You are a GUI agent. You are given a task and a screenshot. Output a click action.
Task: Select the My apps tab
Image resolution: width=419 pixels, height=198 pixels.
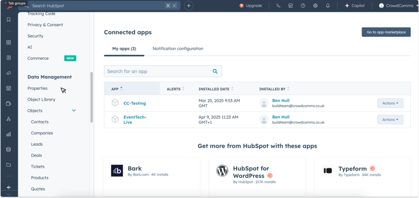click(124, 48)
